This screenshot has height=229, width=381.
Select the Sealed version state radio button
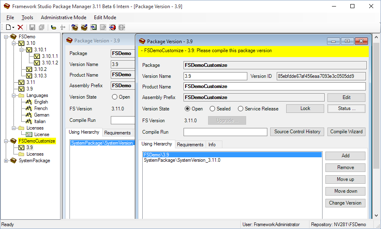tap(212, 109)
